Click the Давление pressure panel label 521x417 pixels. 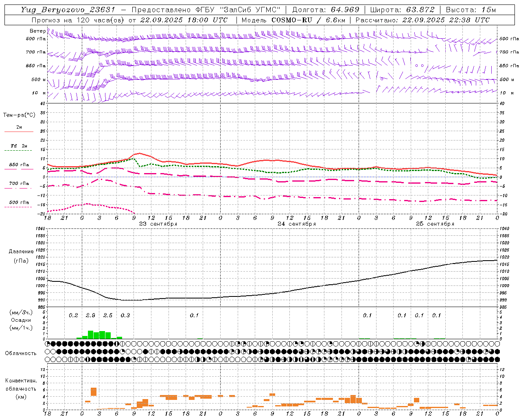(x=21, y=252)
